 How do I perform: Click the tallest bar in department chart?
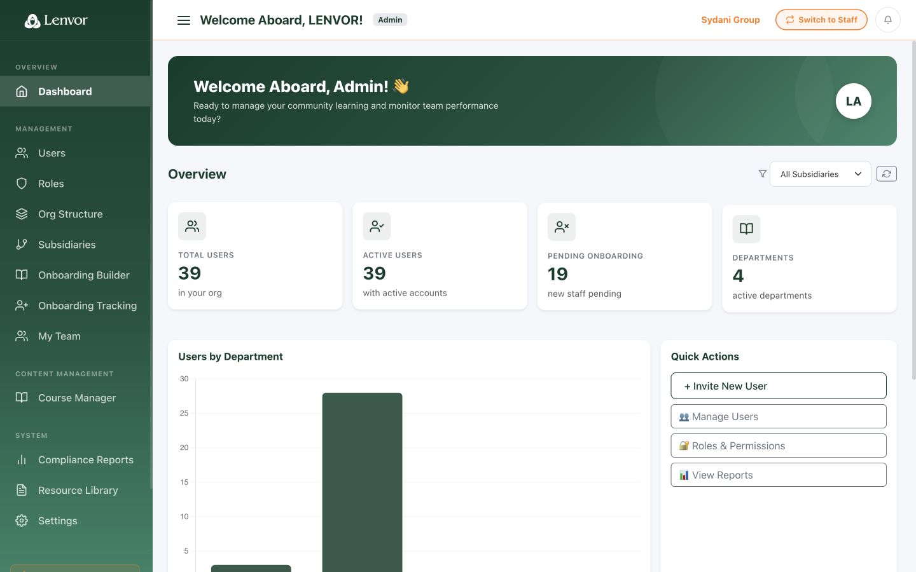point(362,482)
